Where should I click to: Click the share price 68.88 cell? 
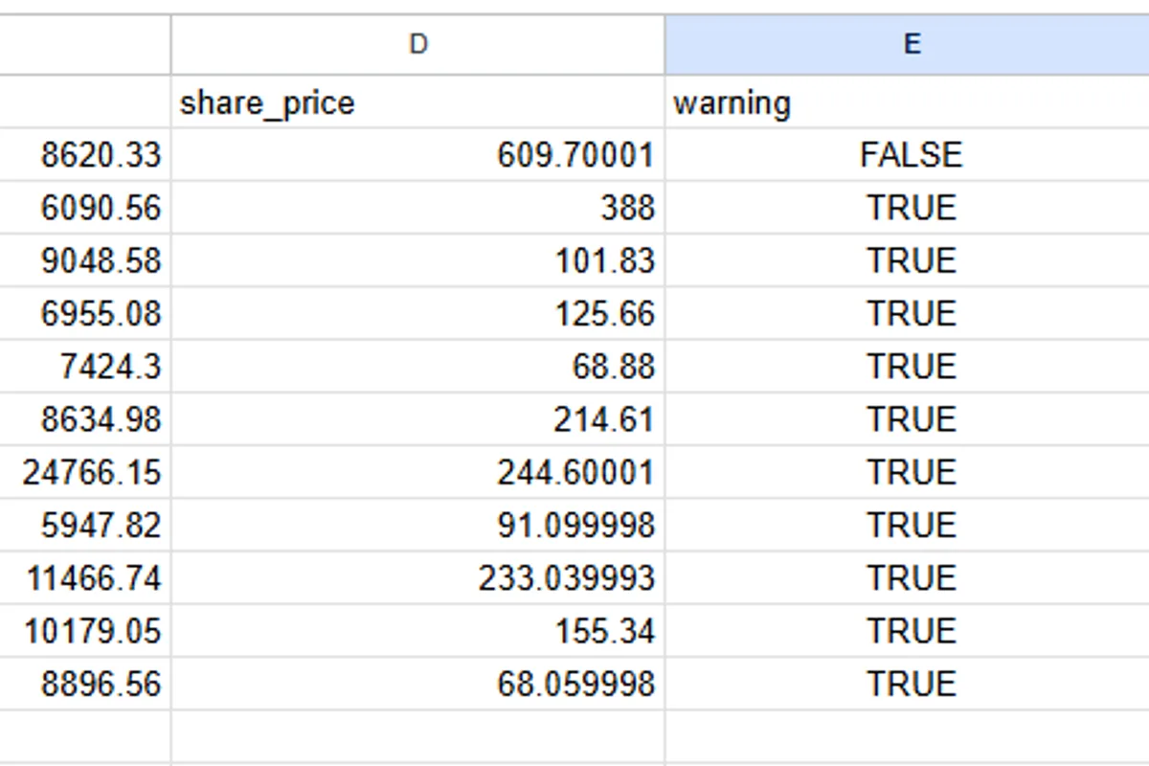click(417, 367)
